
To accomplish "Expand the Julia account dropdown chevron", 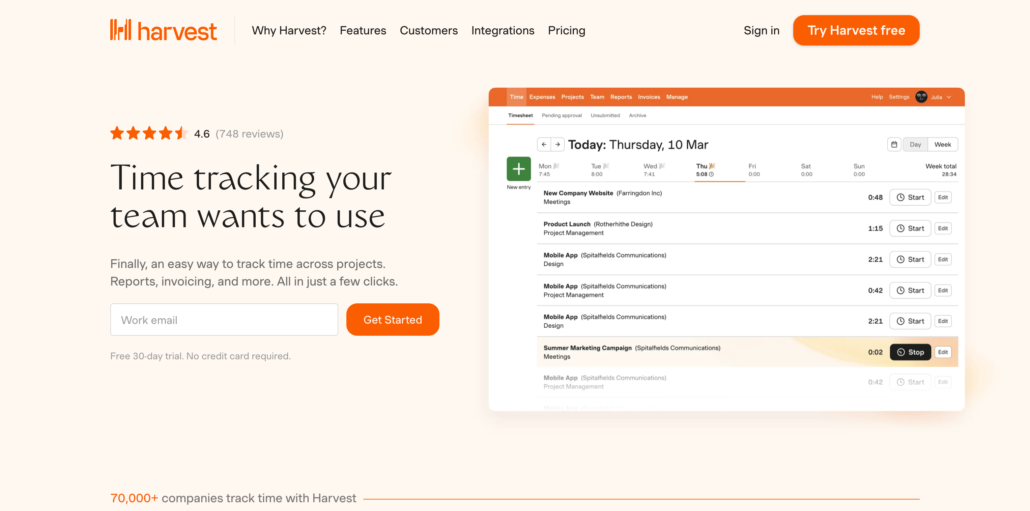I will (x=948, y=97).
